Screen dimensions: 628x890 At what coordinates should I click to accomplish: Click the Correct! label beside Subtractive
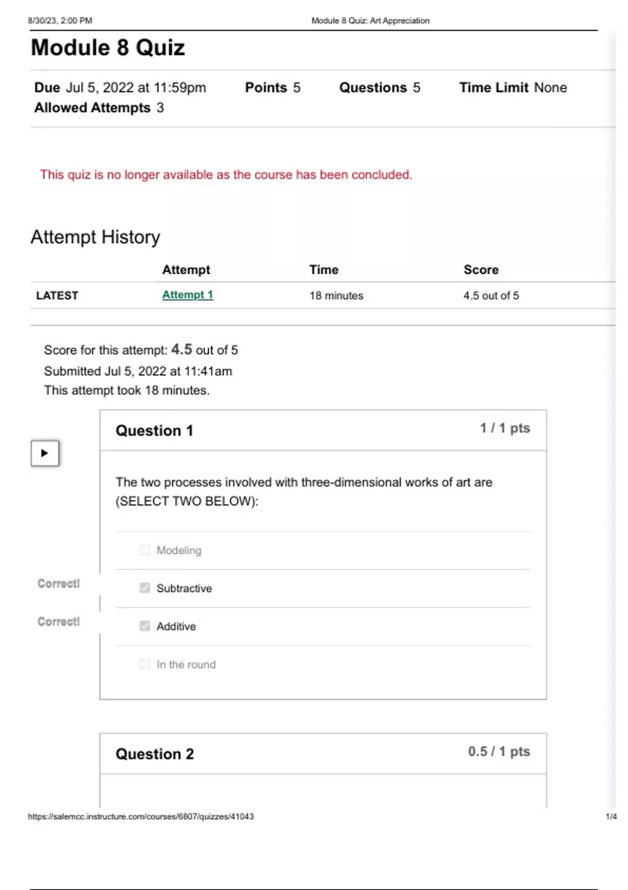[59, 583]
